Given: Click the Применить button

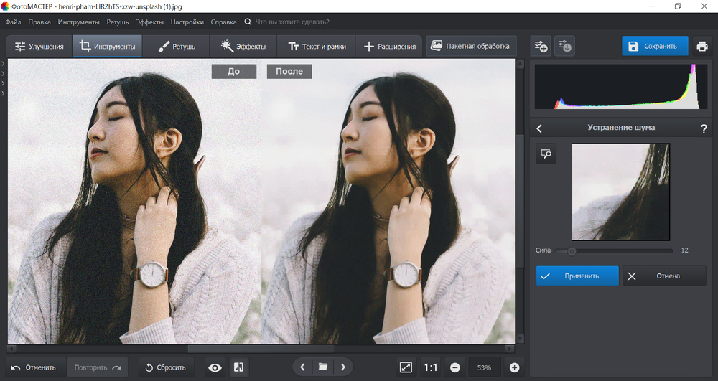Looking at the screenshot, I should point(577,276).
